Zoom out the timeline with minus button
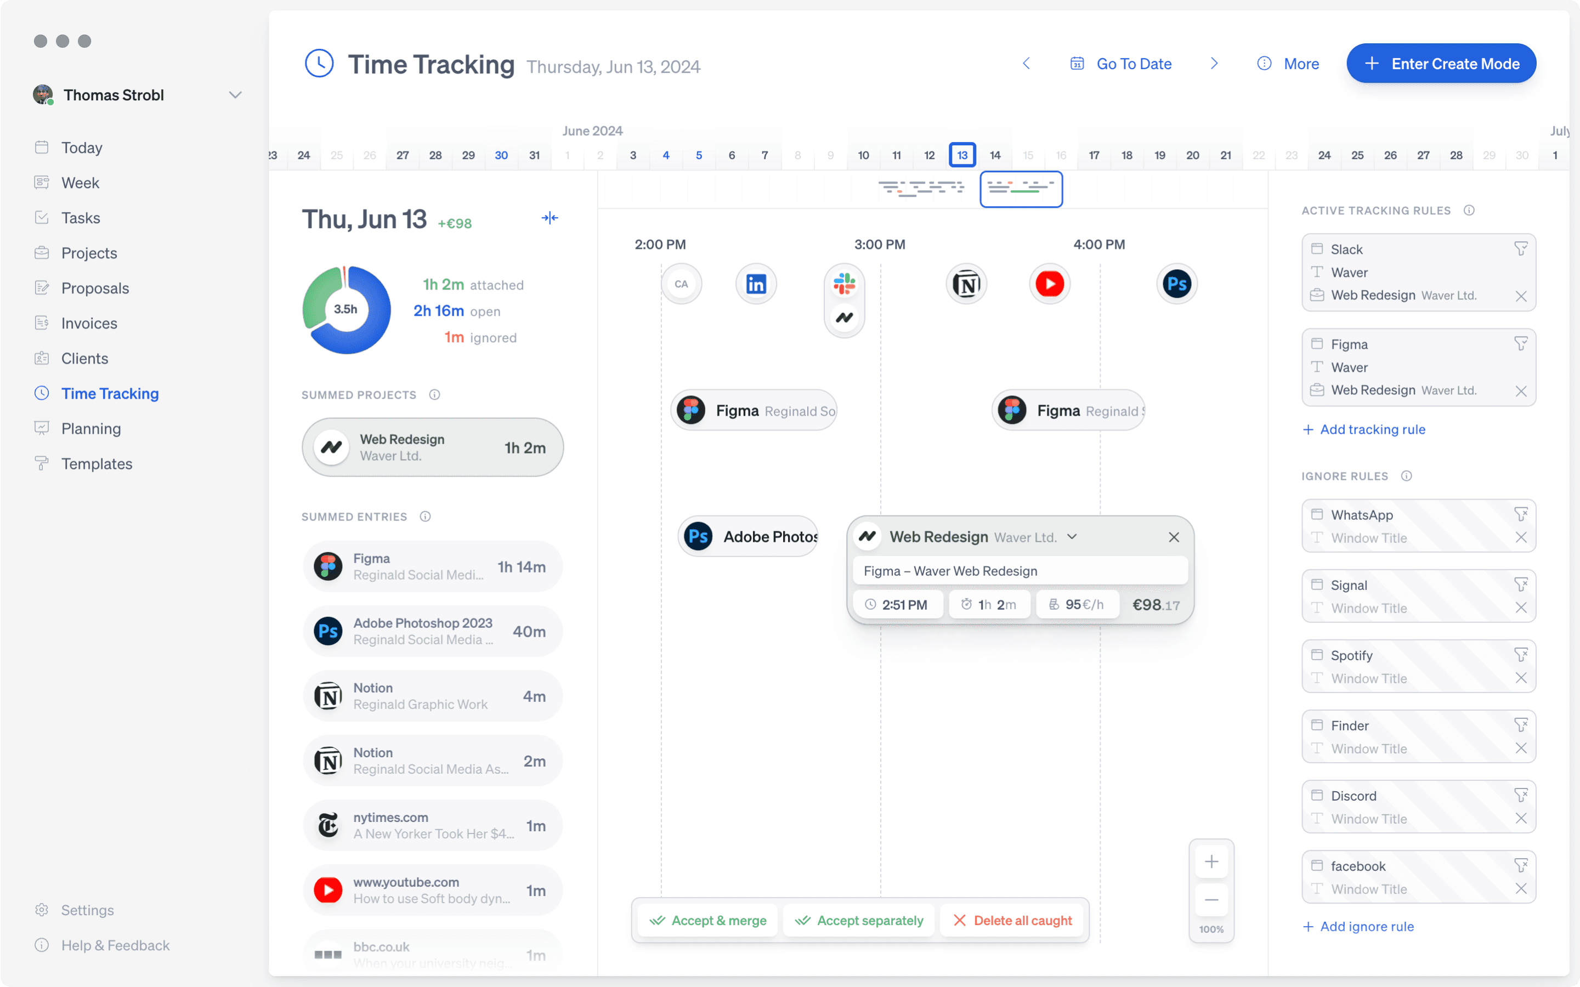1580x987 pixels. (1211, 900)
